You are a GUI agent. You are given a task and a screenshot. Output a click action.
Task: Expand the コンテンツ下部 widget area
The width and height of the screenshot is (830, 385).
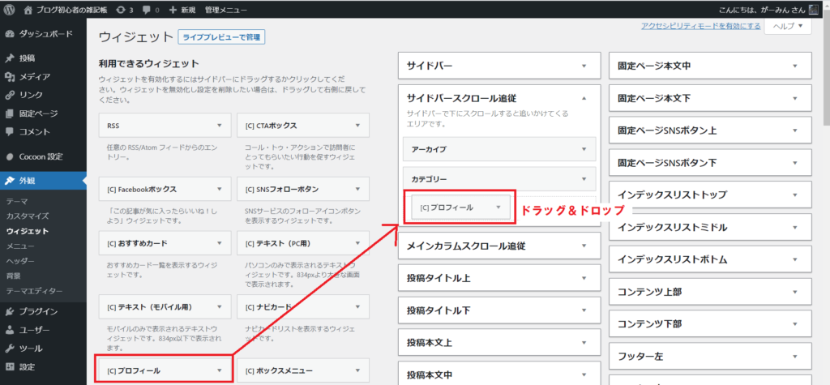794,324
